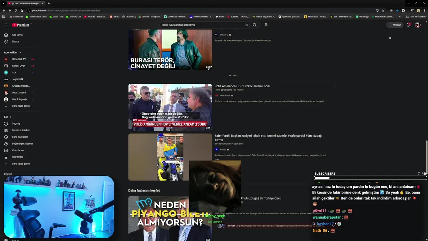Open the Shorts section
The width and height of the screenshot is (428, 241).
[x=15, y=42]
